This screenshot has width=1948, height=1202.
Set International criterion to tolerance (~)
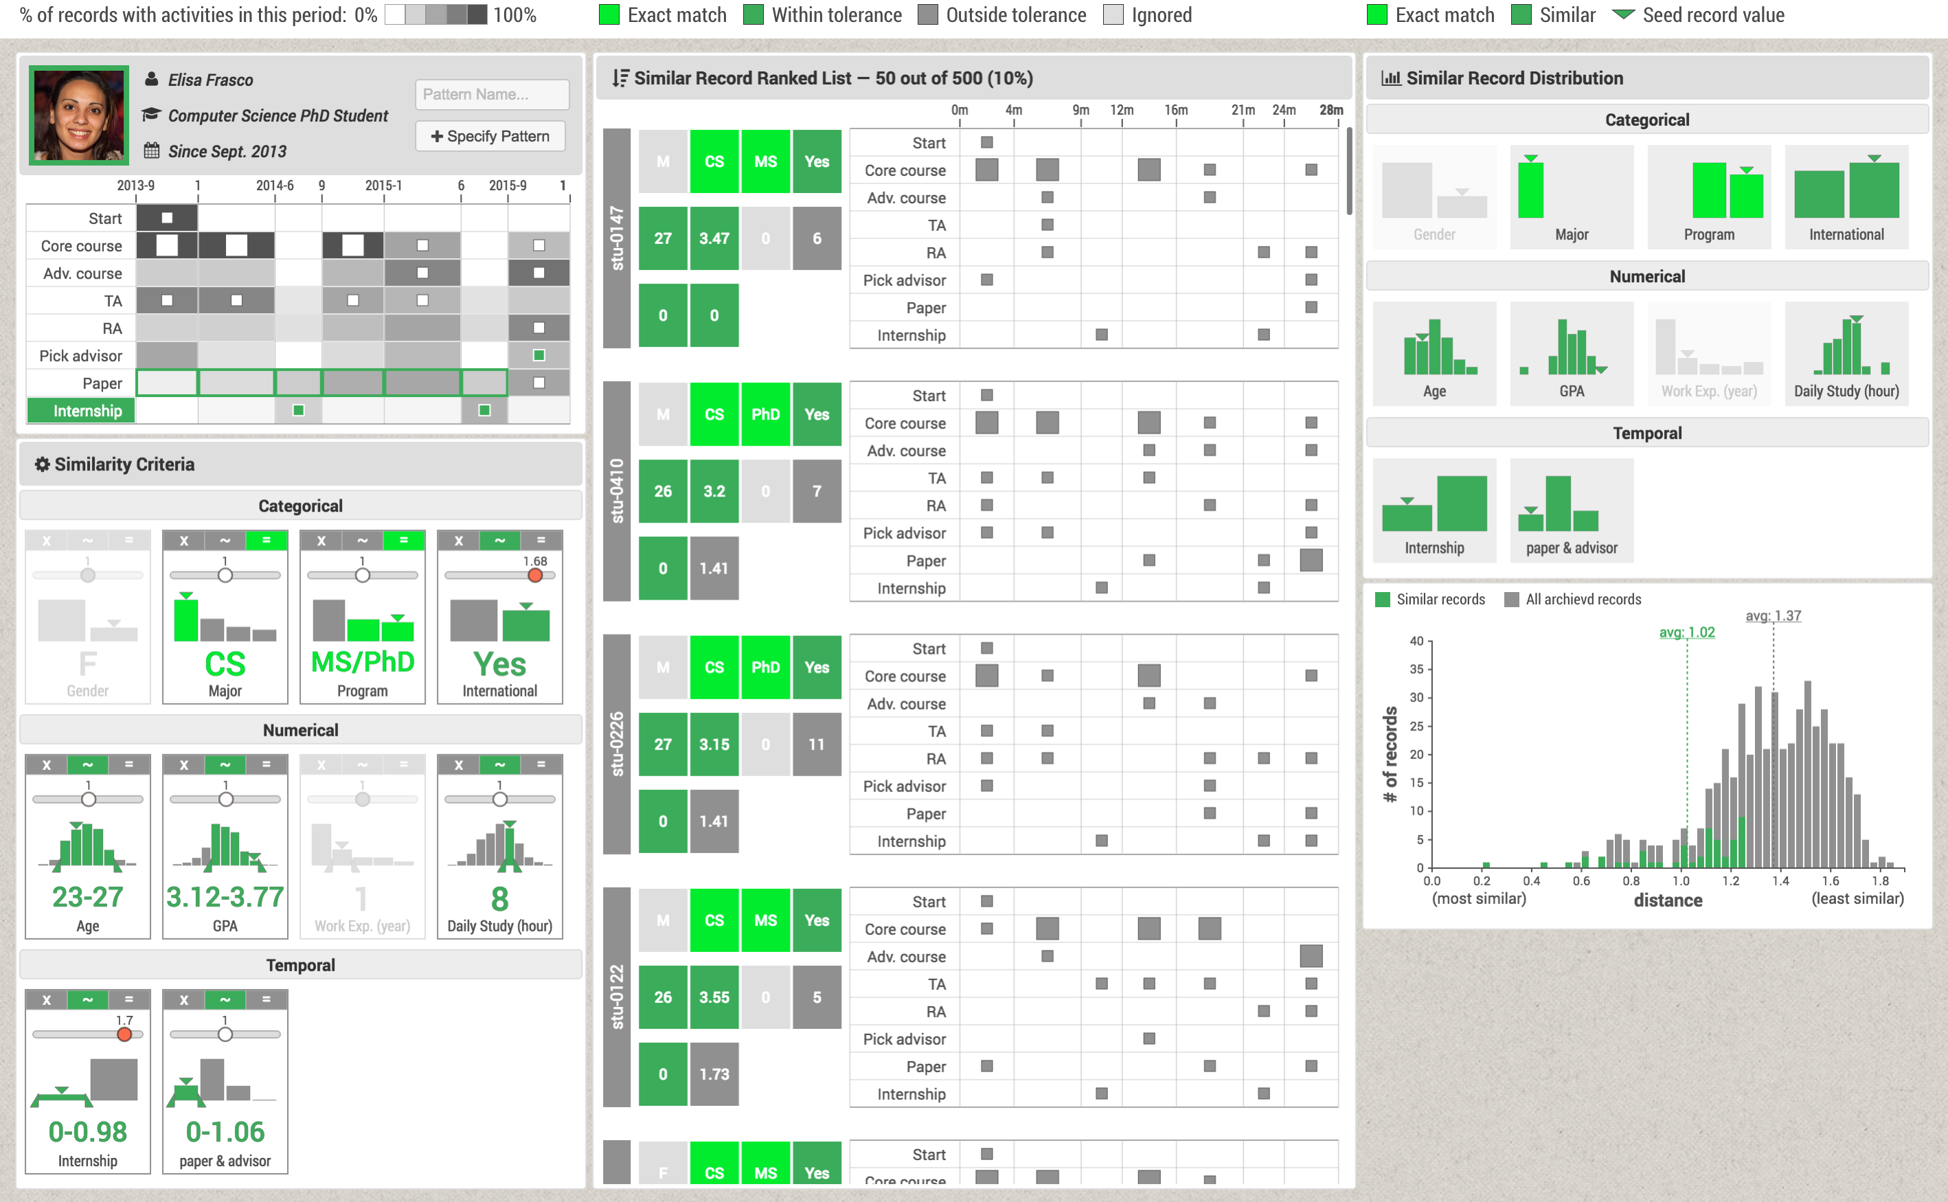[500, 541]
